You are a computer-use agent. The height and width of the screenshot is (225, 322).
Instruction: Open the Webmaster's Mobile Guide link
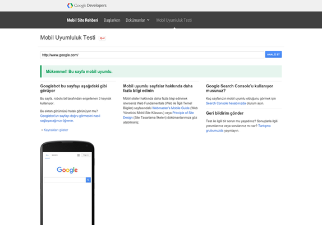(x=171, y=108)
